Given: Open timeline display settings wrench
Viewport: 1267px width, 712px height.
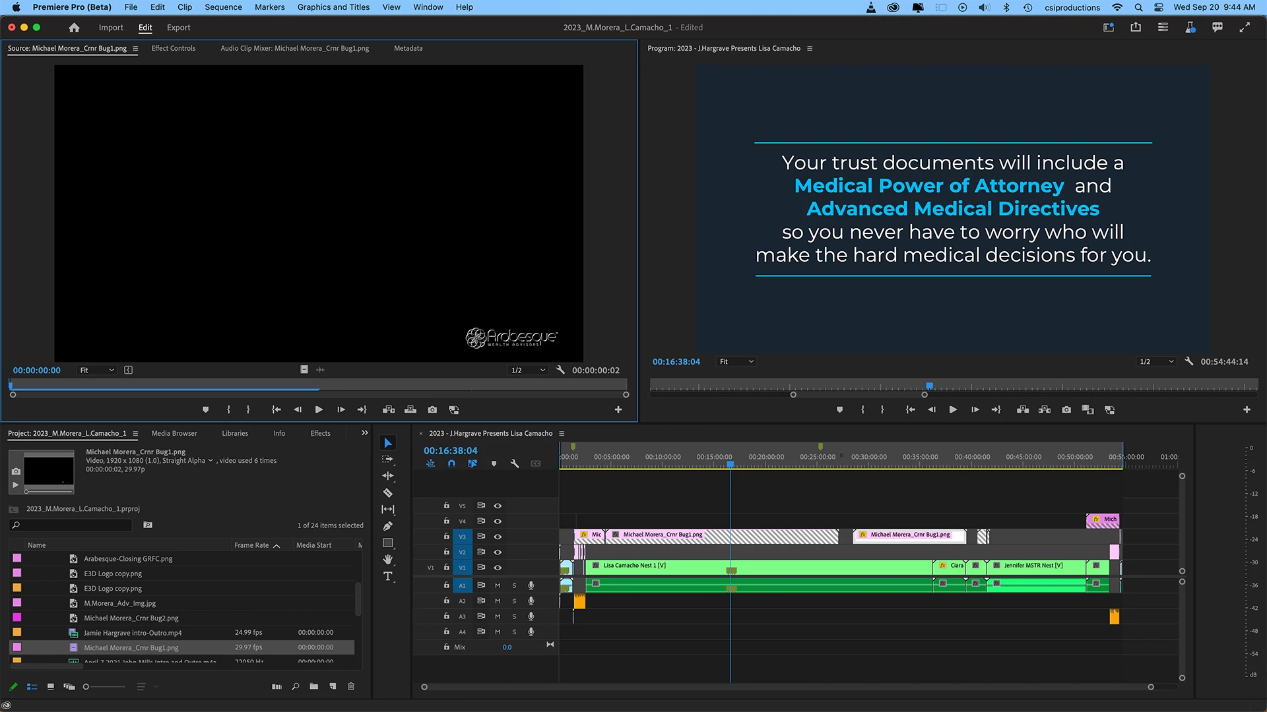Looking at the screenshot, I should pyautogui.click(x=515, y=463).
